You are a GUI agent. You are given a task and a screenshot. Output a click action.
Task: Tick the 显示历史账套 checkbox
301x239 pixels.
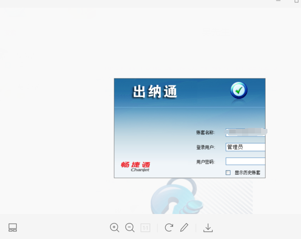228,173
